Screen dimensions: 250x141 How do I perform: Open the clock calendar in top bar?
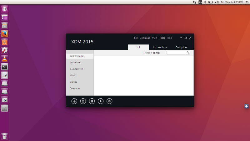pos(232,2)
